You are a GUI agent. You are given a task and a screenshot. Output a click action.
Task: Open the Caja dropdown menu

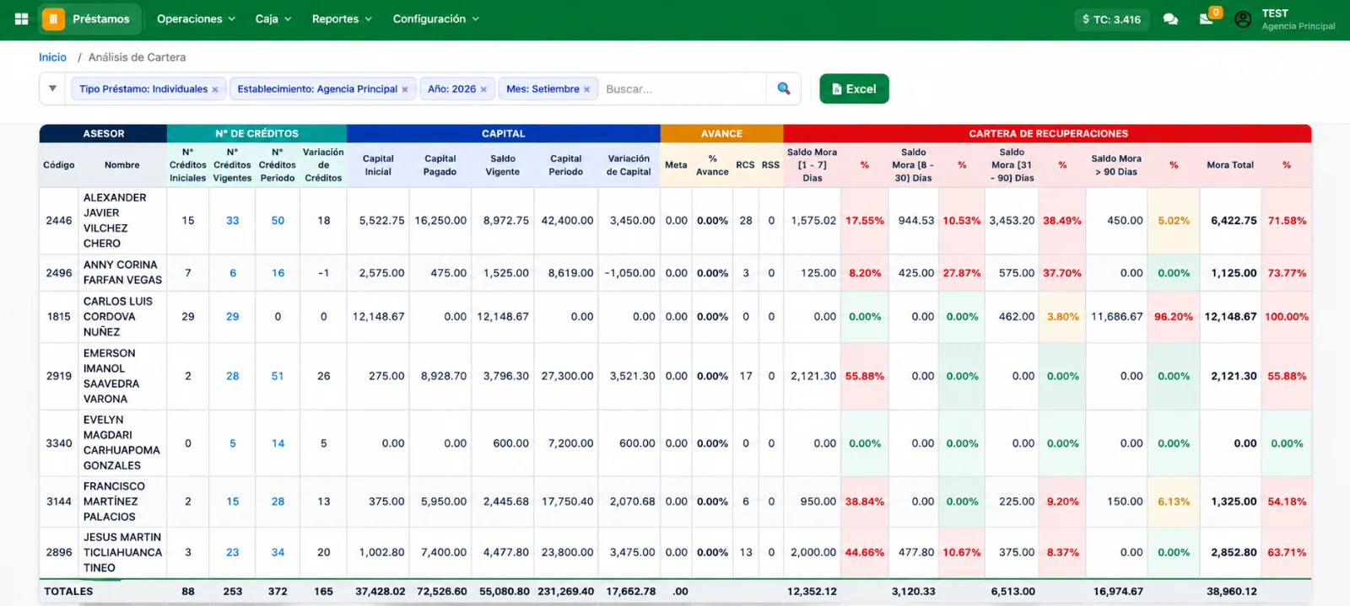pyautogui.click(x=273, y=19)
